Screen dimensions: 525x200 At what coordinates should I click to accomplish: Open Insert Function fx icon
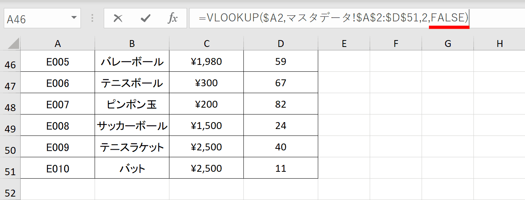click(173, 18)
